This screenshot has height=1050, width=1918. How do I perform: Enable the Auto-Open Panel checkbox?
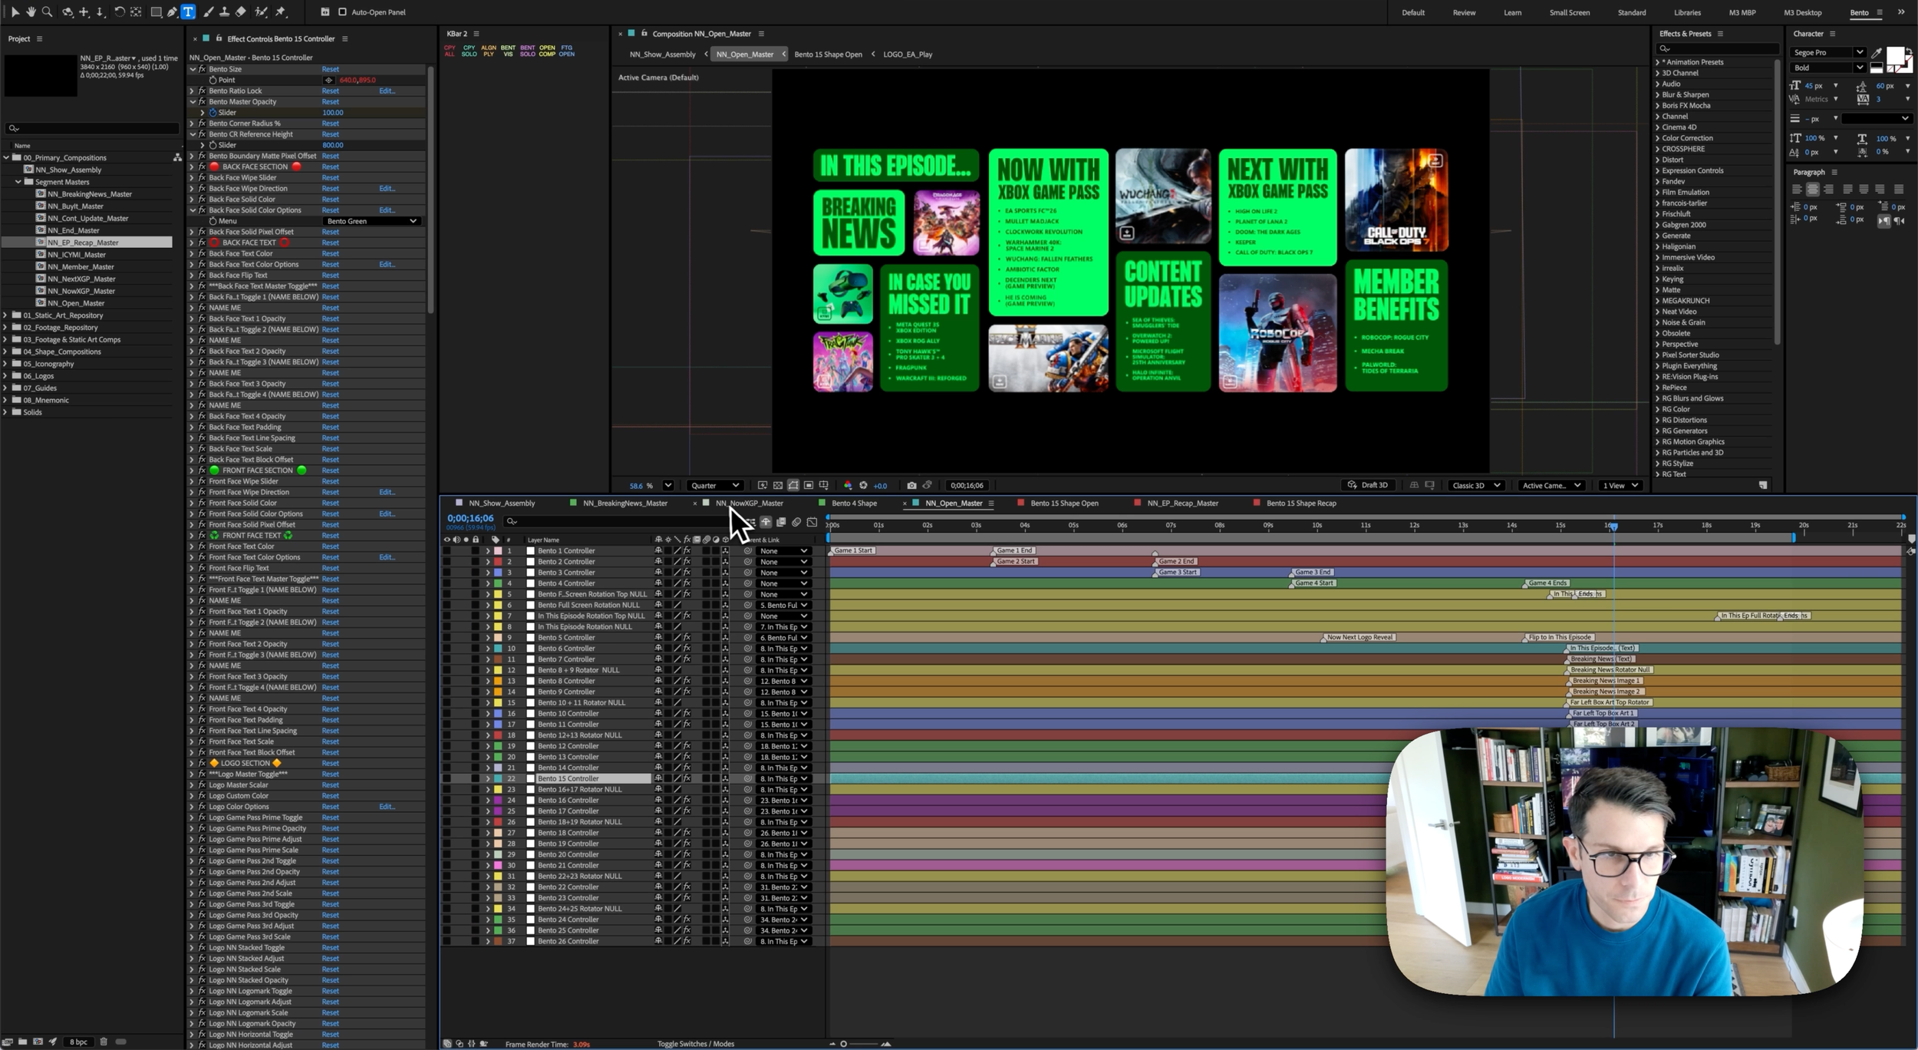coord(342,12)
